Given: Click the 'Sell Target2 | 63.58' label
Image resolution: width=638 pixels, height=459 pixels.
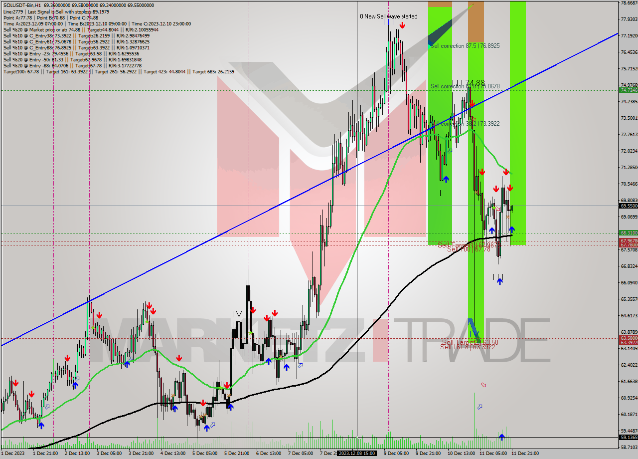Looking at the screenshot, I should coord(470,342).
